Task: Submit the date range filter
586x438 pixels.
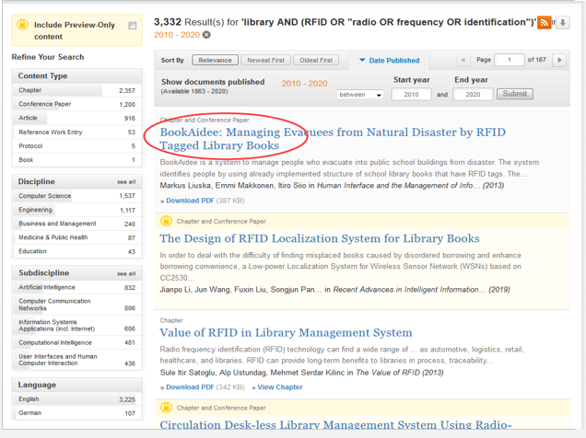Action: (x=515, y=94)
